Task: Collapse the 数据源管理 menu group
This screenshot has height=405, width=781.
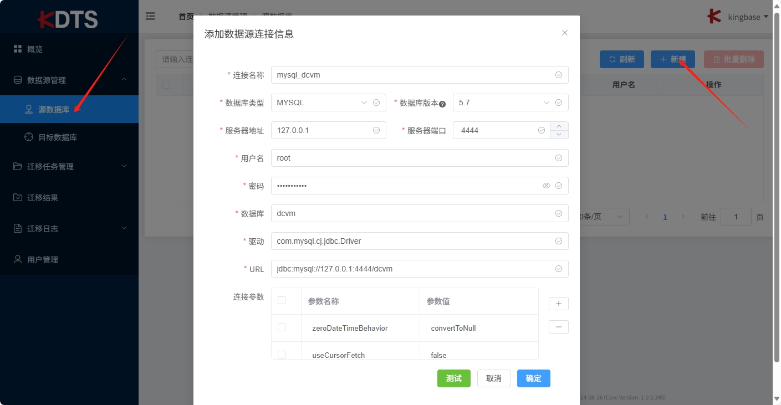Action: click(x=69, y=80)
